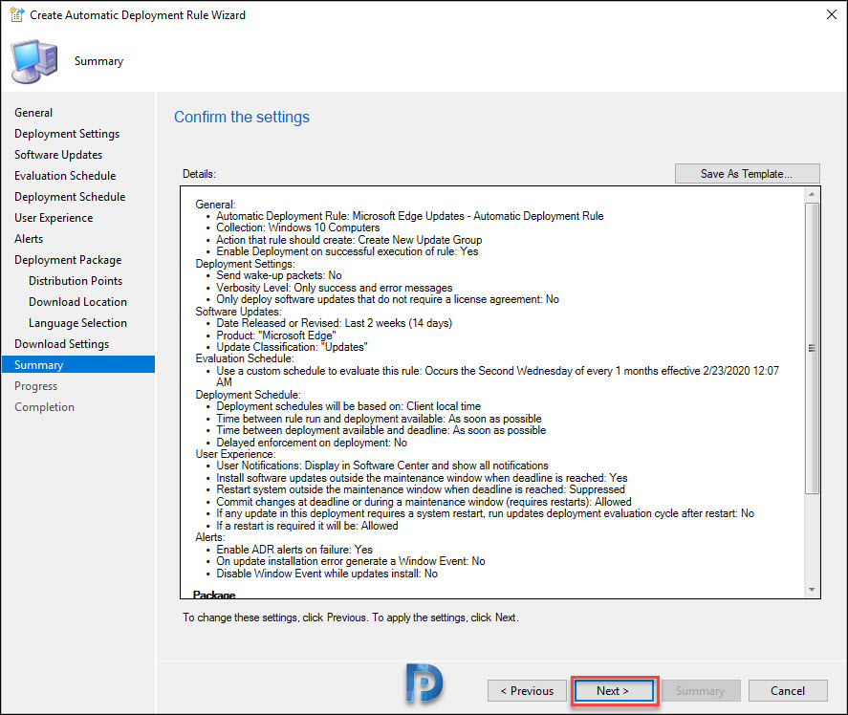Click 'Disable Window Event while updates install' line

click(x=327, y=574)
